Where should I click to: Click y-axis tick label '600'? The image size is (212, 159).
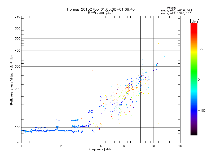pos(17,28)
